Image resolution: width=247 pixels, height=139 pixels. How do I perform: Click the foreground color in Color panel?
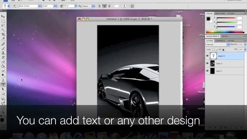click(208, 19)
